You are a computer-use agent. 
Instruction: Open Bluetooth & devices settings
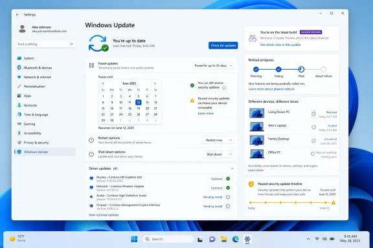[x=45, y=68]
